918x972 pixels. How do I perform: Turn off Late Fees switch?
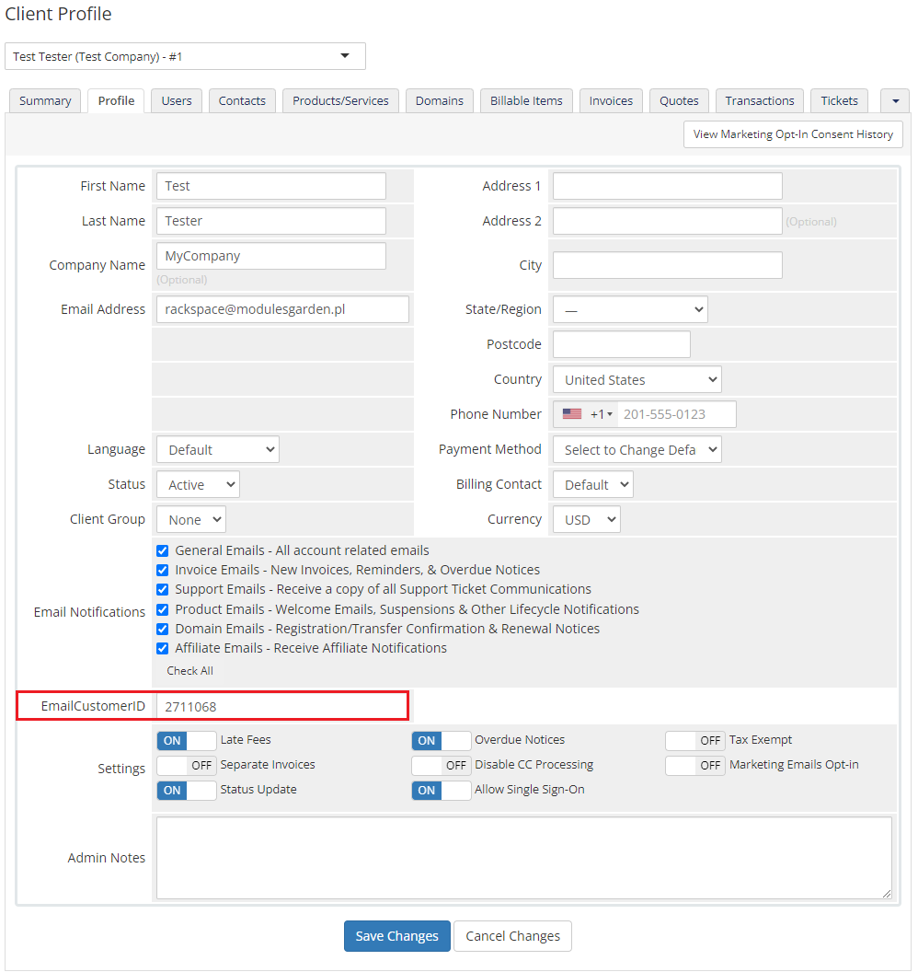point(187,740)
